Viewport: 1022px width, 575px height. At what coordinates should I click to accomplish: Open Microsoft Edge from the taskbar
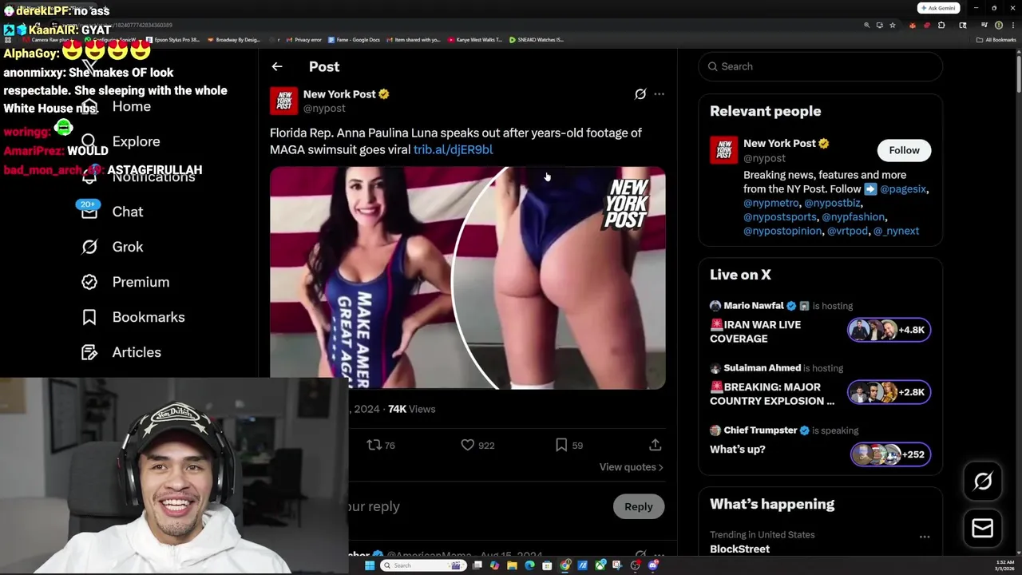pos(529,565)
